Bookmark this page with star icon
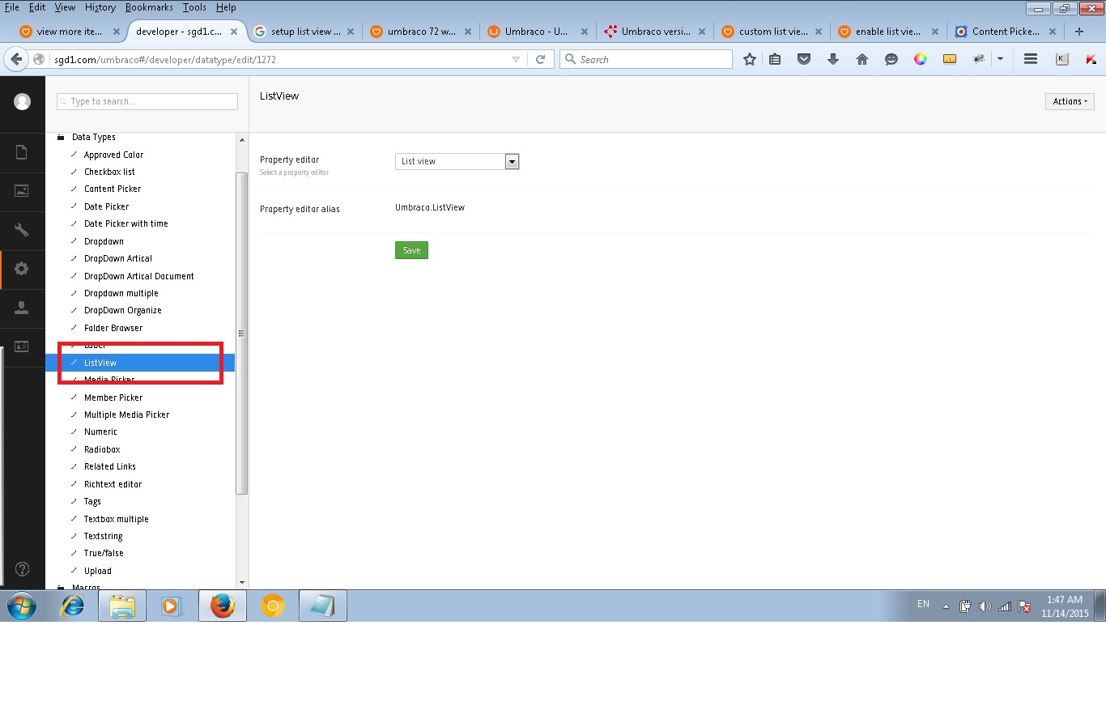The width and height of the screenshot is (1106, 727). tap(750, 59)
